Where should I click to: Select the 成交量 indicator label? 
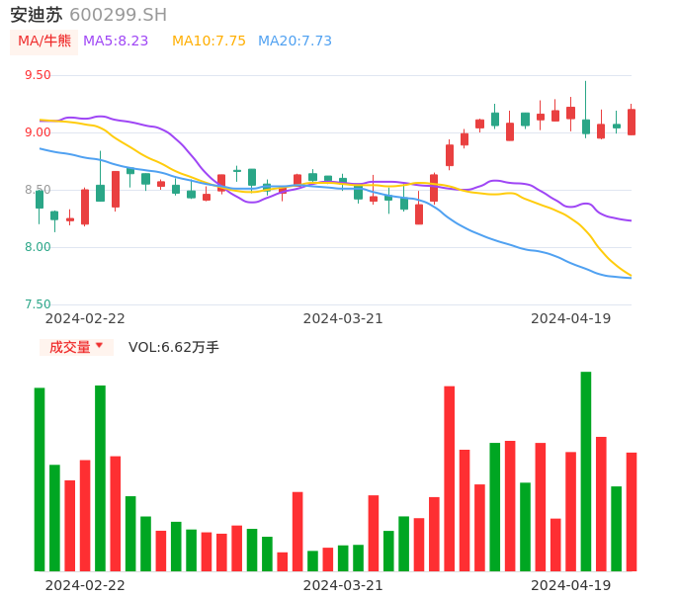69,347
